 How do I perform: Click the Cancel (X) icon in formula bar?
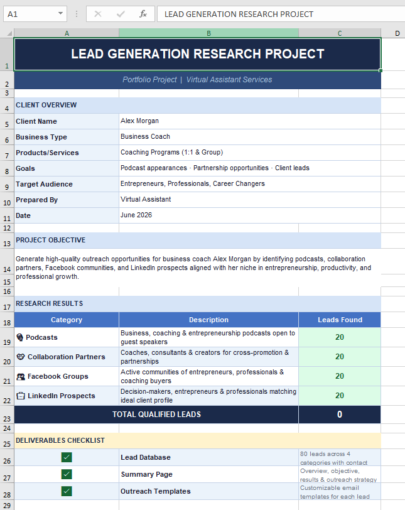coord(98,14)
